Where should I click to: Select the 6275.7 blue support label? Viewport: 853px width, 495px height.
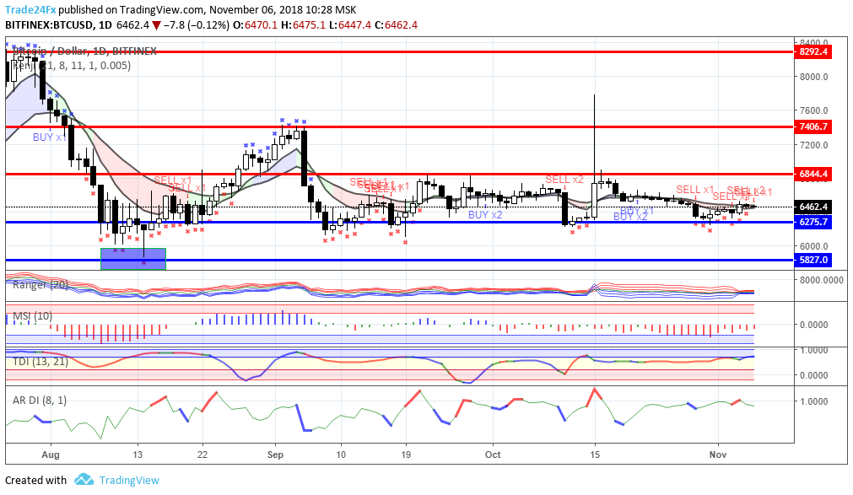click(x=813, y=222)
